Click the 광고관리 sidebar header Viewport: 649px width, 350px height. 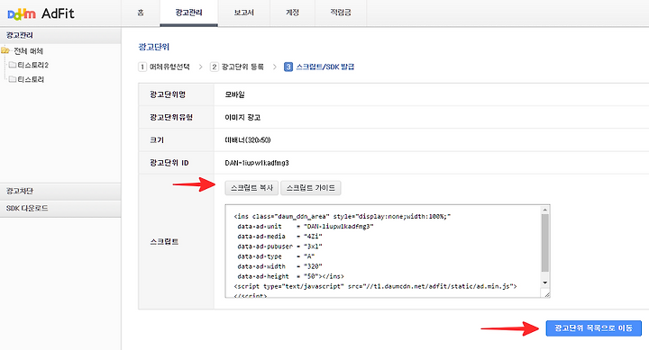60,35
